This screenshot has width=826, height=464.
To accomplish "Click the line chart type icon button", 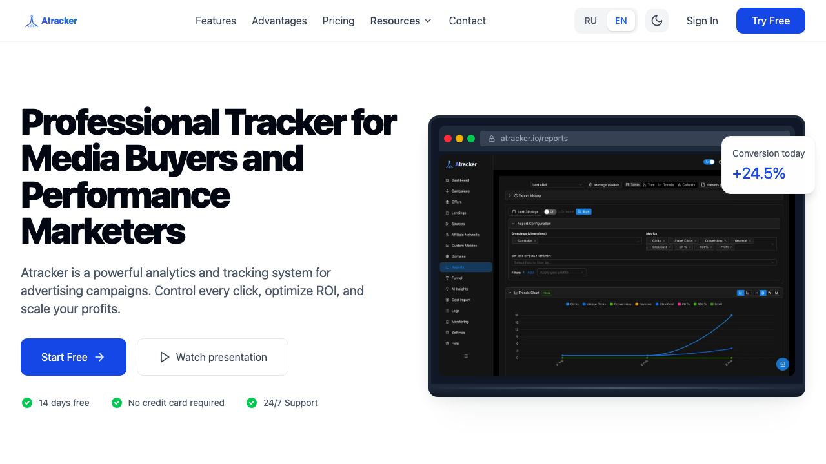I will click(740, 293).
